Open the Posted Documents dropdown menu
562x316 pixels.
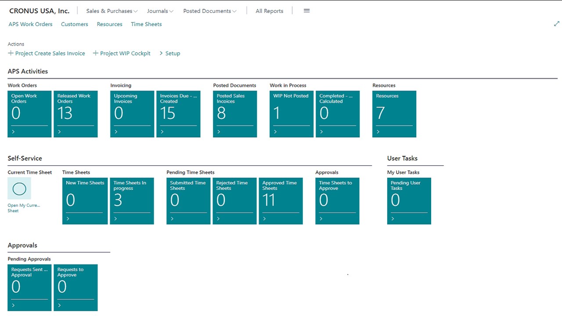click(x=209, y=11)
